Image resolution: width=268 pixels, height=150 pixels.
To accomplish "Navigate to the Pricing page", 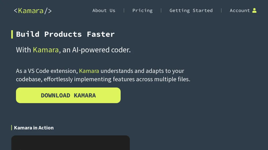I will [142, 10].
